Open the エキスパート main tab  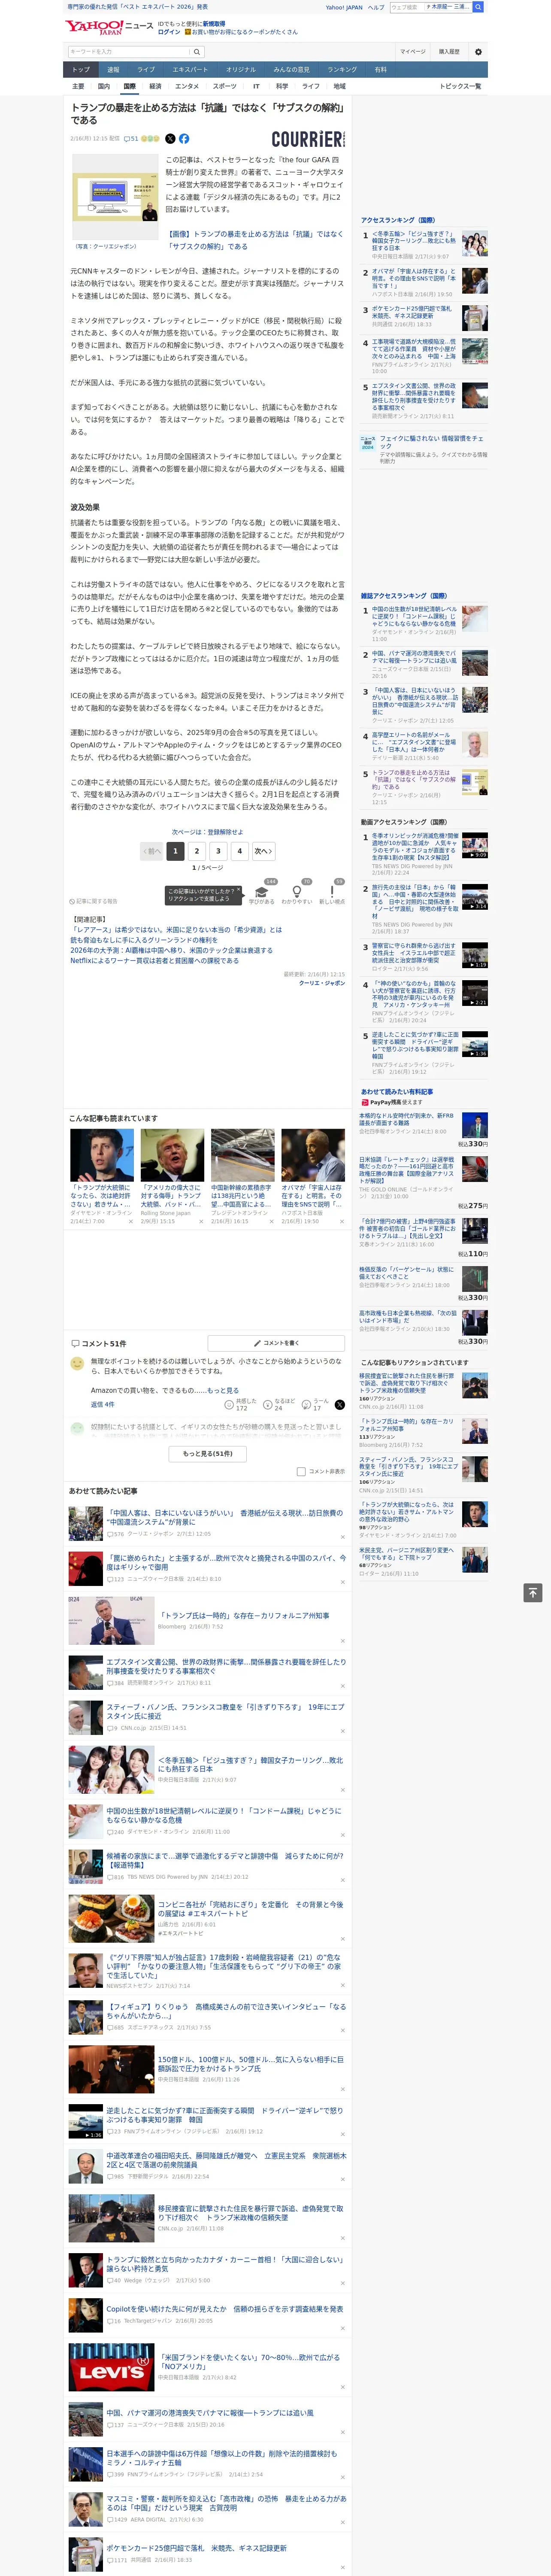190,70
